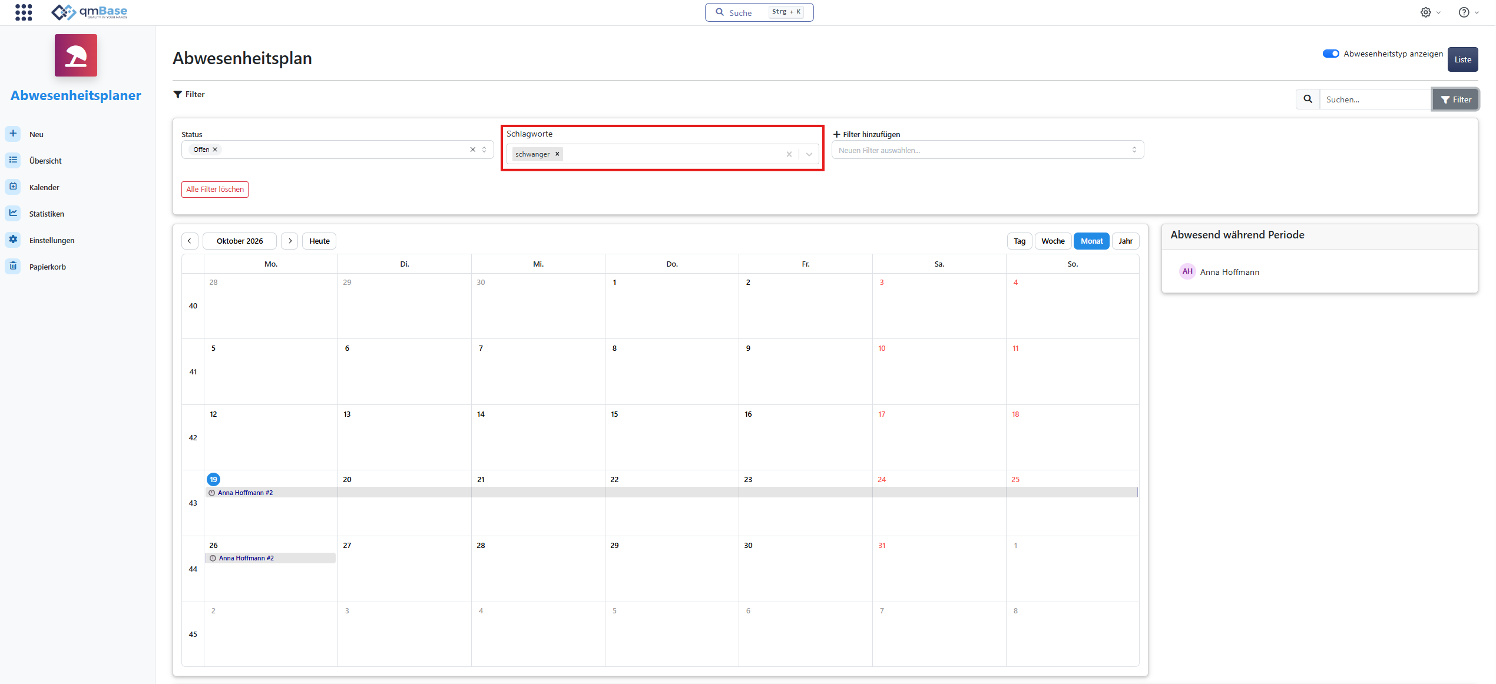Viewport: 1496px width, 684px height.
Task: Open Neuen Filter auswählen dropdown
Action: click(987, 150)
